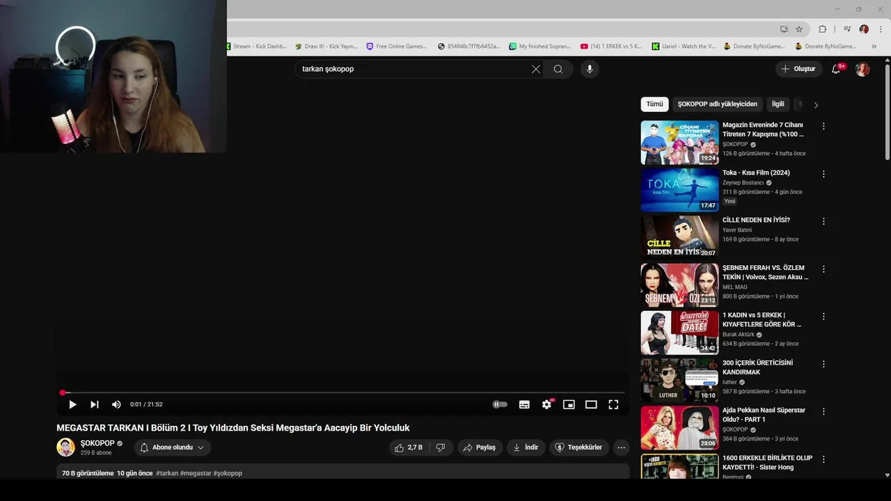891x501 pixels.
Task: Search with voice microphone
Action: point(590,69)
